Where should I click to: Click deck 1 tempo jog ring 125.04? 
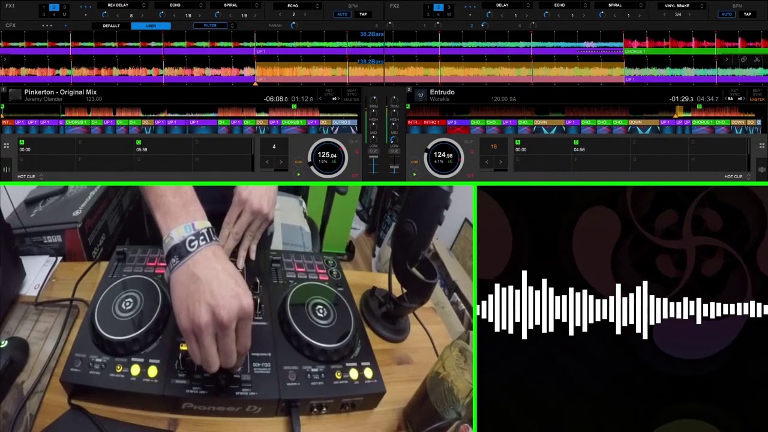point(327,158)
